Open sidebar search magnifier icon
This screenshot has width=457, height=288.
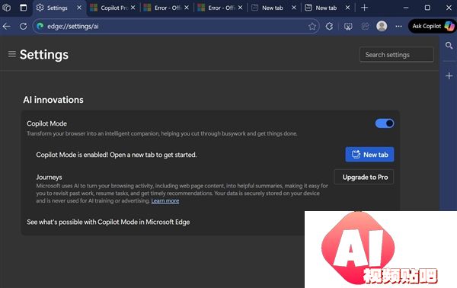449,45
